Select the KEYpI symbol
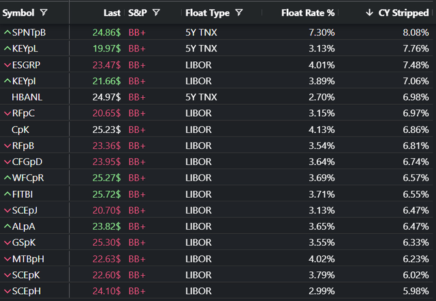 [x=24, y=81]
